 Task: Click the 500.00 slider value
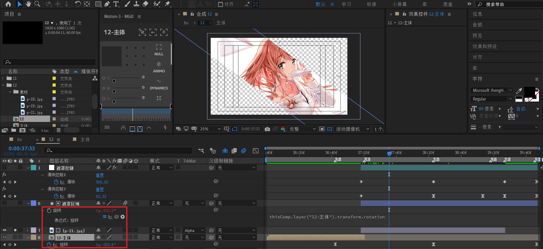pyautogui.click(x=102, y=182)
